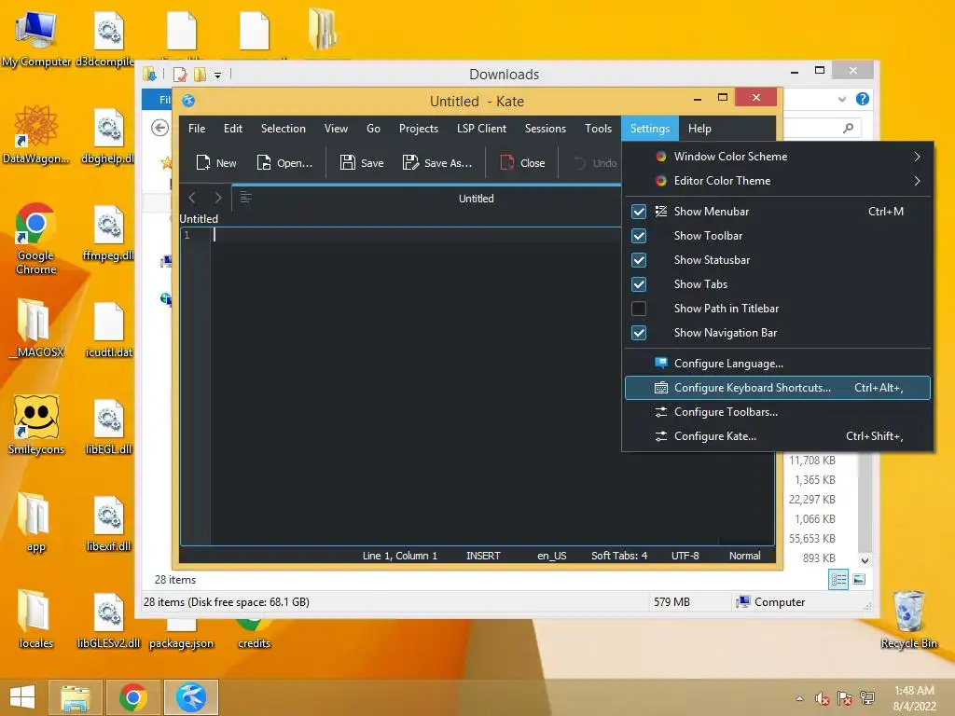Uncheck the Show Tabs checkbox
Screen dimensions: 955x716
pos(639,284)
